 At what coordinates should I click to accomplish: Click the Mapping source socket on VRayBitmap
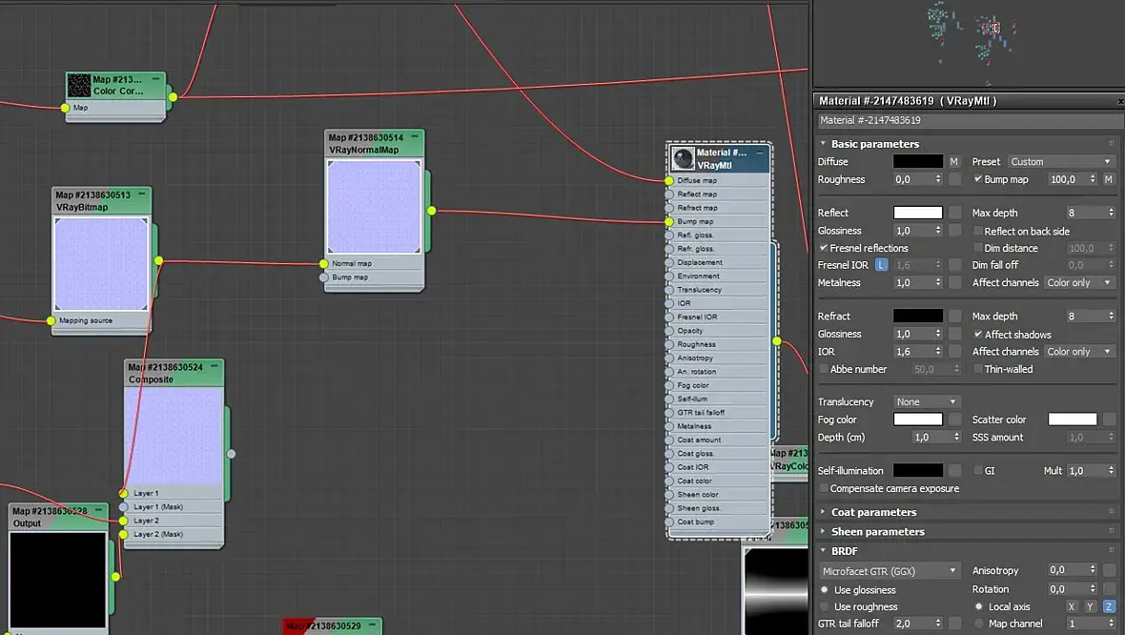pyautogui.click(x=51, y=320)
